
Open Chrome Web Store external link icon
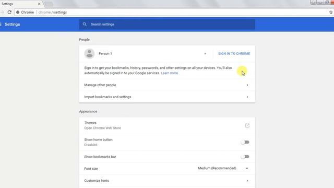coord(247,125)
